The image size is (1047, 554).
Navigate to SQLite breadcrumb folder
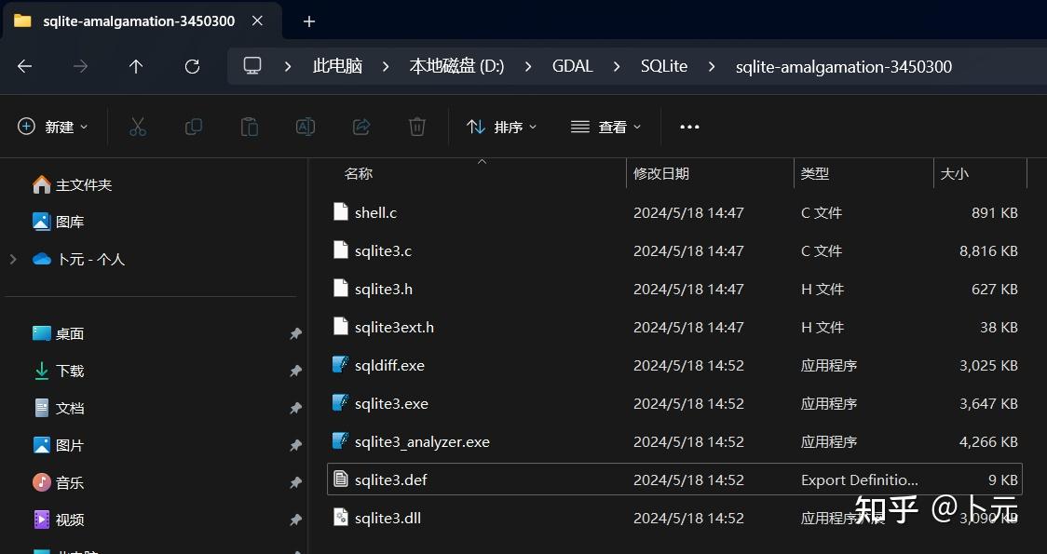tap(664, 66)
